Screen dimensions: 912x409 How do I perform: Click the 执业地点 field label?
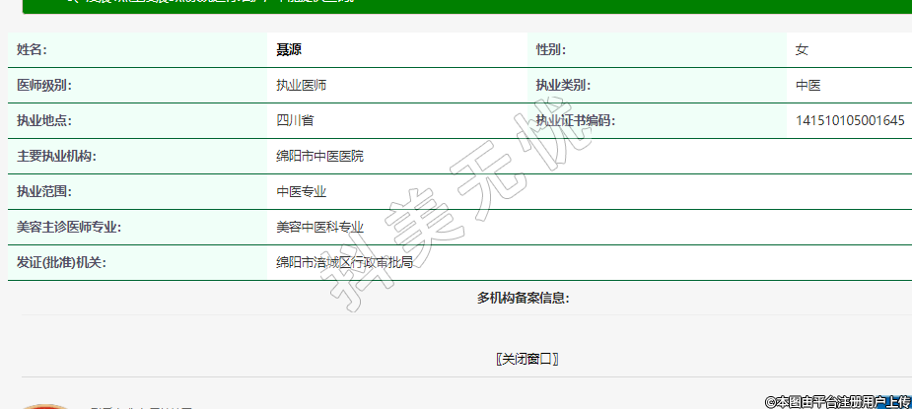44,120
